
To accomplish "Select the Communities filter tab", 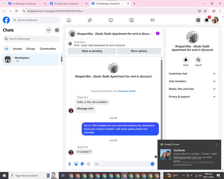I will tap(48, 49).
